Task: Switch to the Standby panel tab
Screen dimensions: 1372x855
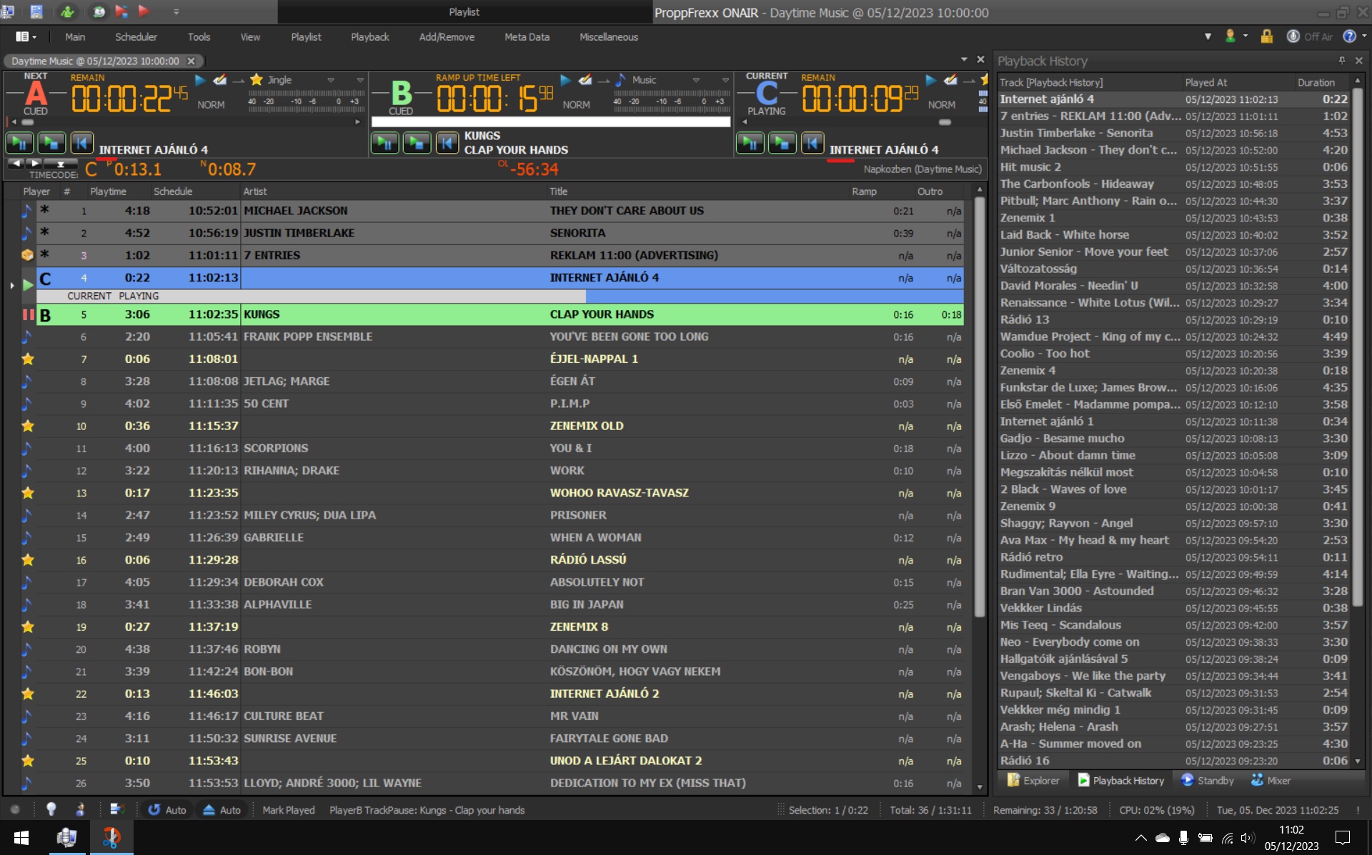Action: click(x=1208, y=781)
